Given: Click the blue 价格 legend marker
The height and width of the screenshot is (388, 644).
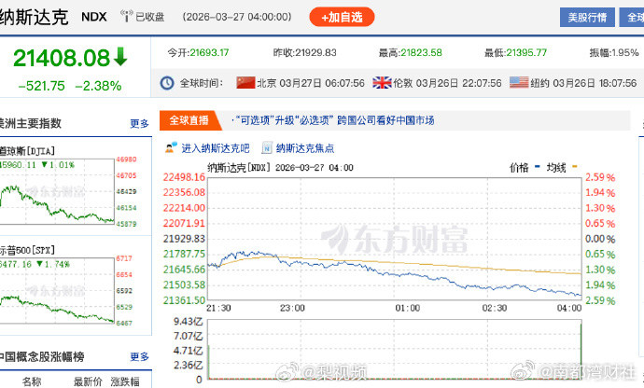Looking at the screenshot, I should click(x=538, y=167).
